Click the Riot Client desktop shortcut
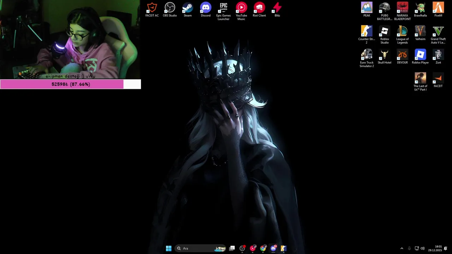 click(x=259, y=10)
